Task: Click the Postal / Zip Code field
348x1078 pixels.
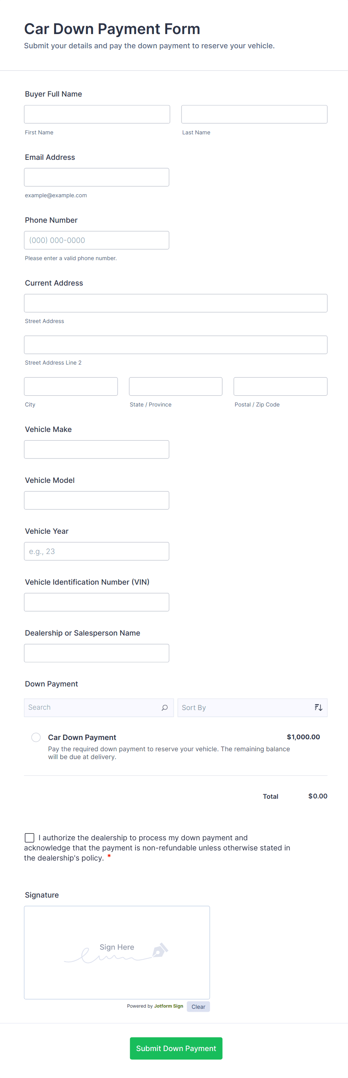Action: (280, 387)
